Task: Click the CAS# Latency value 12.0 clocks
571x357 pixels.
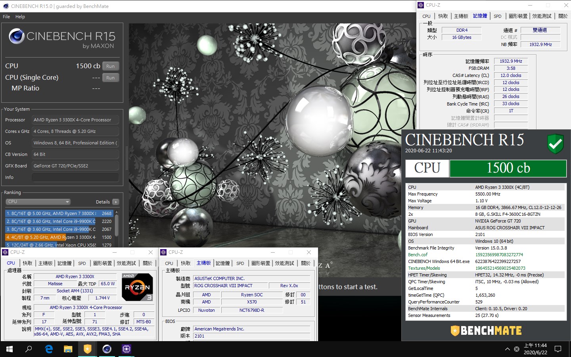Action: (x=511, y=75)
